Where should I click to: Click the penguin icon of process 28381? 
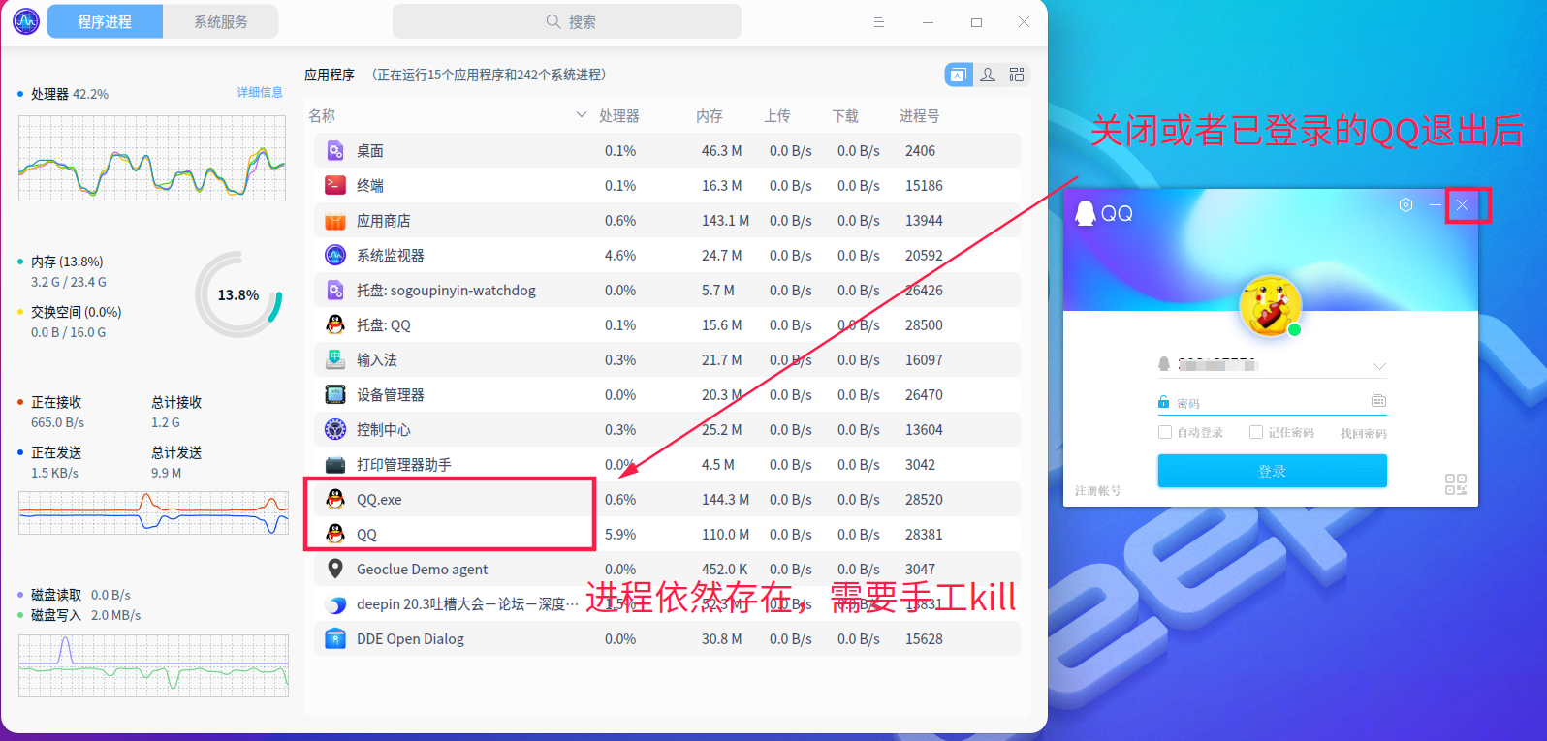pyautogui.click(x=335, y=535)
